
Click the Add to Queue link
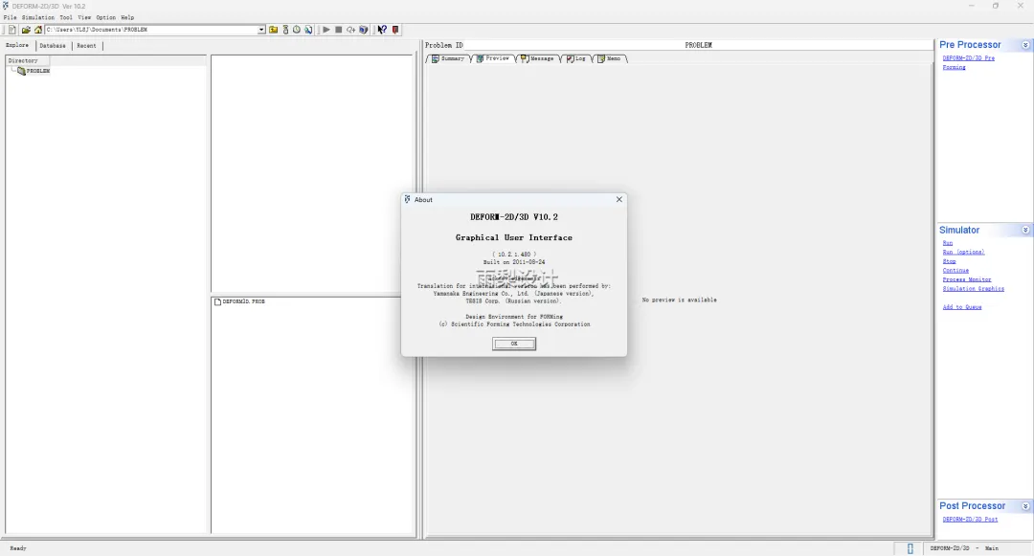(962, 307)
